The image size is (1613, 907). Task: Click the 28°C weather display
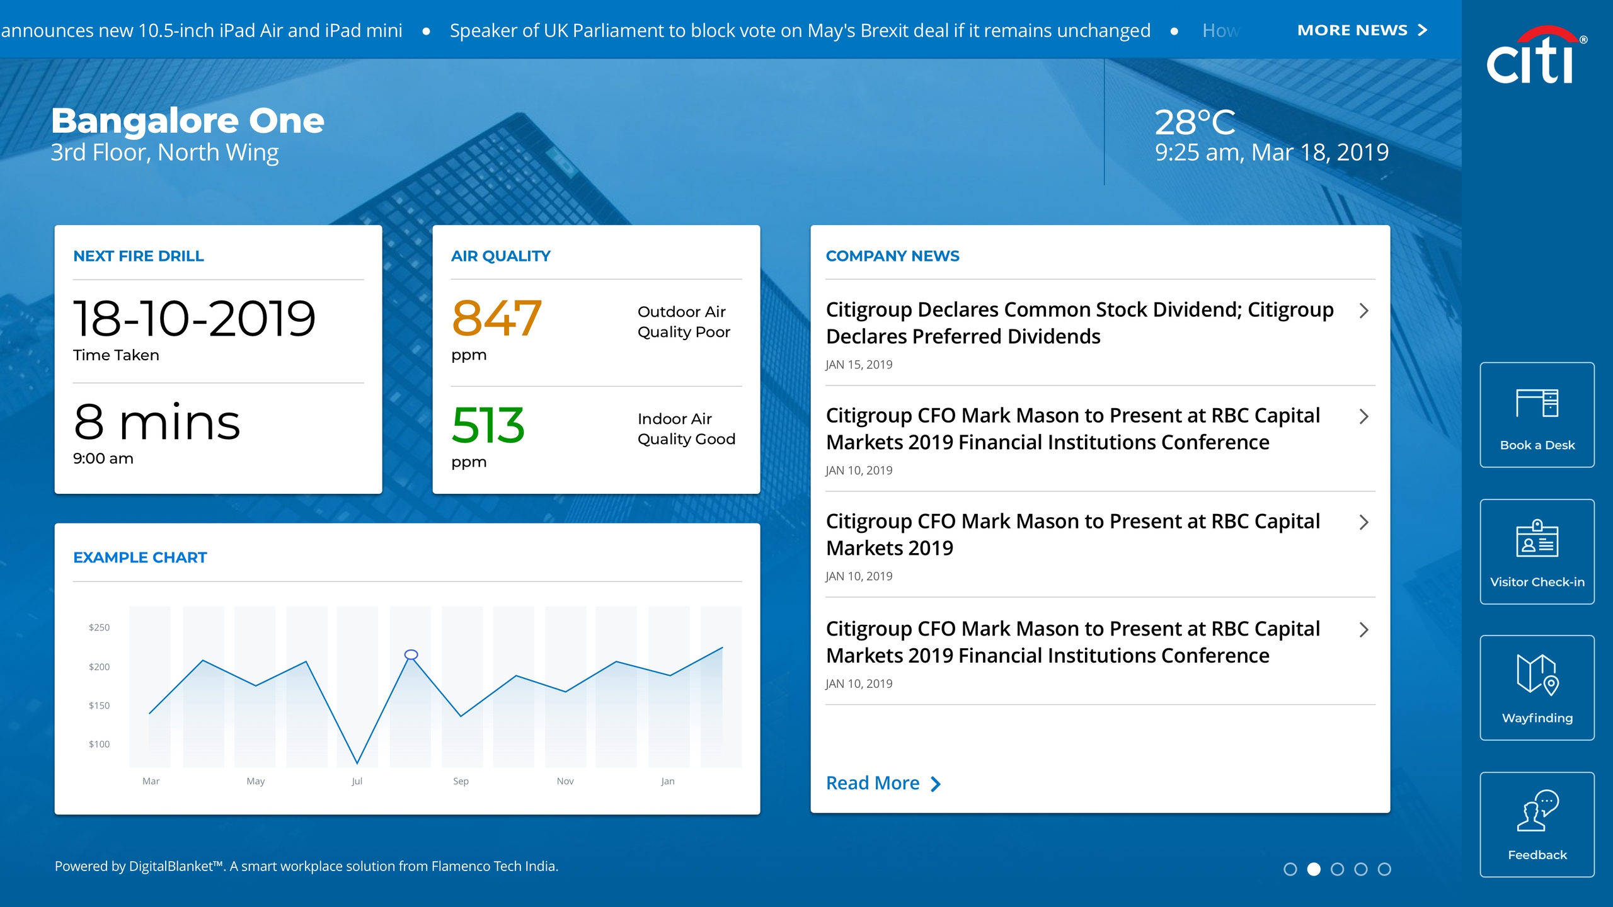coord(1195,122)
